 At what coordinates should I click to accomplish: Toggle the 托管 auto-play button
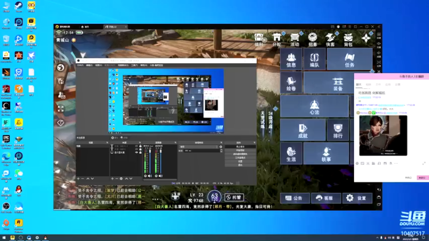point(234,197)
